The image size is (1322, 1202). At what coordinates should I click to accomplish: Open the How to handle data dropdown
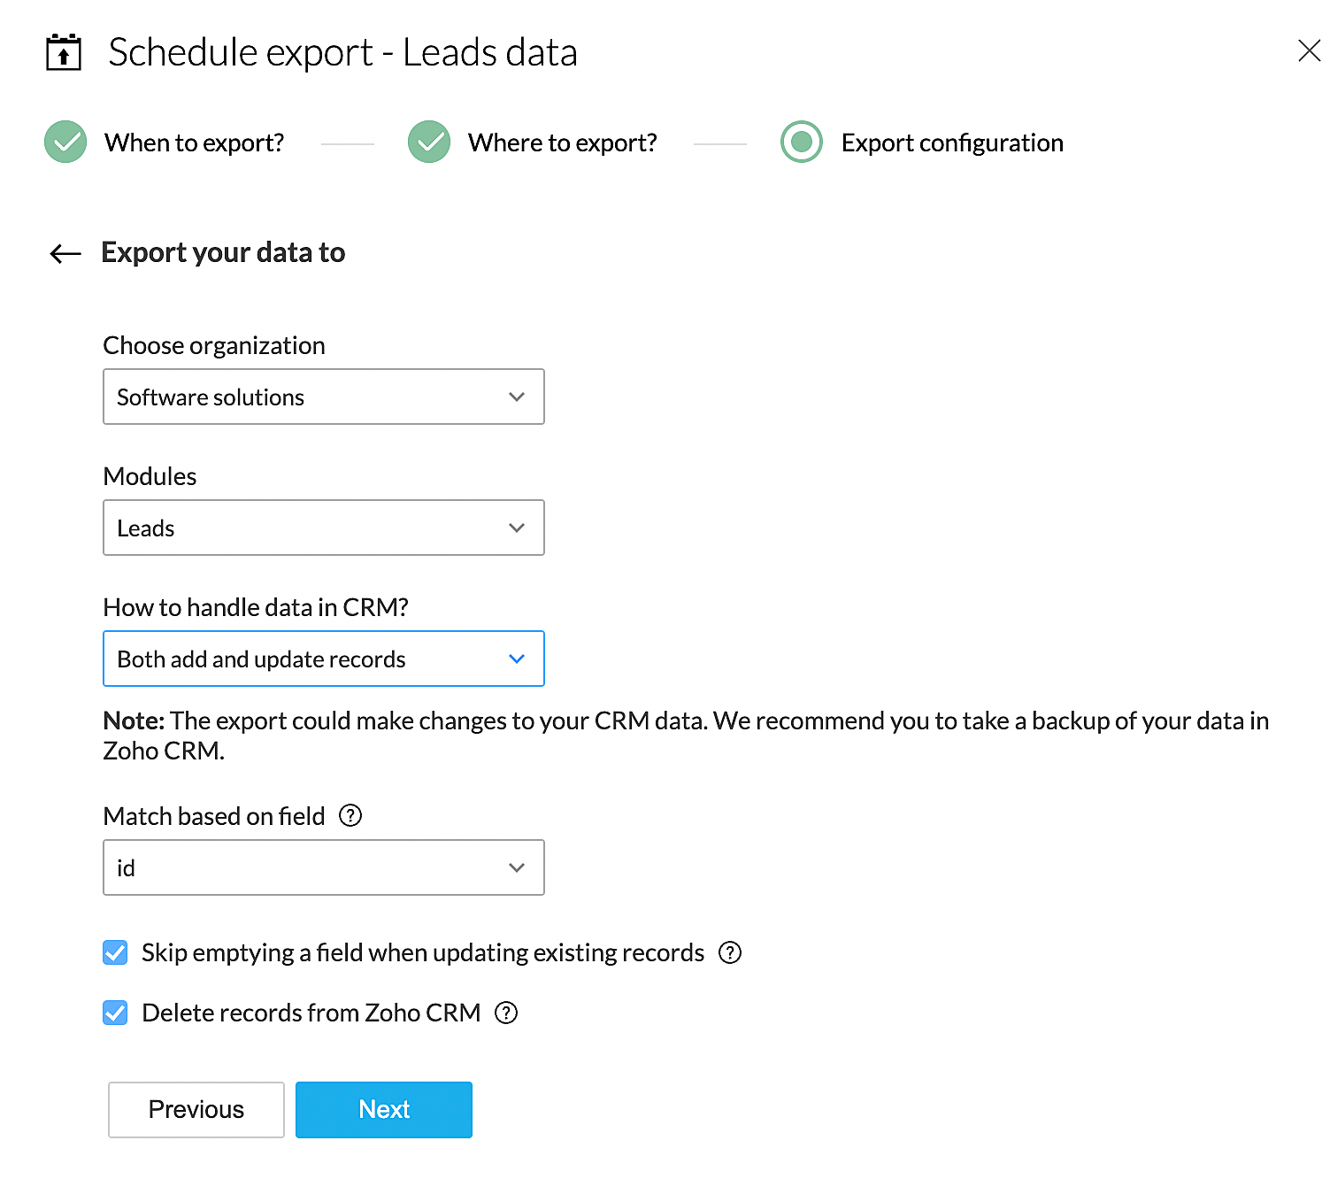[x=324, y=659]
